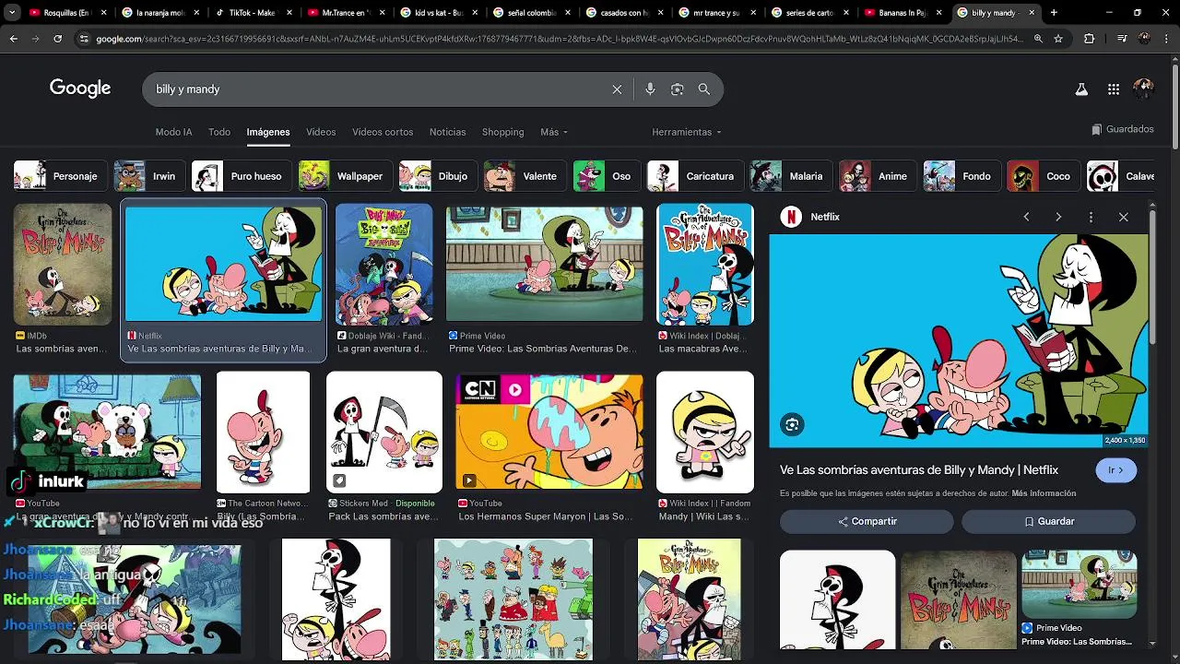The height and width of the screenshot is (664, 1180).
Task: Submit search with magnifier icon
Action: (x=704, y=89)
